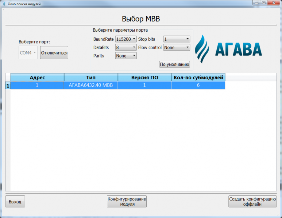Click the application icon in title bar
The image size is (282, 218).
(4, 4)
